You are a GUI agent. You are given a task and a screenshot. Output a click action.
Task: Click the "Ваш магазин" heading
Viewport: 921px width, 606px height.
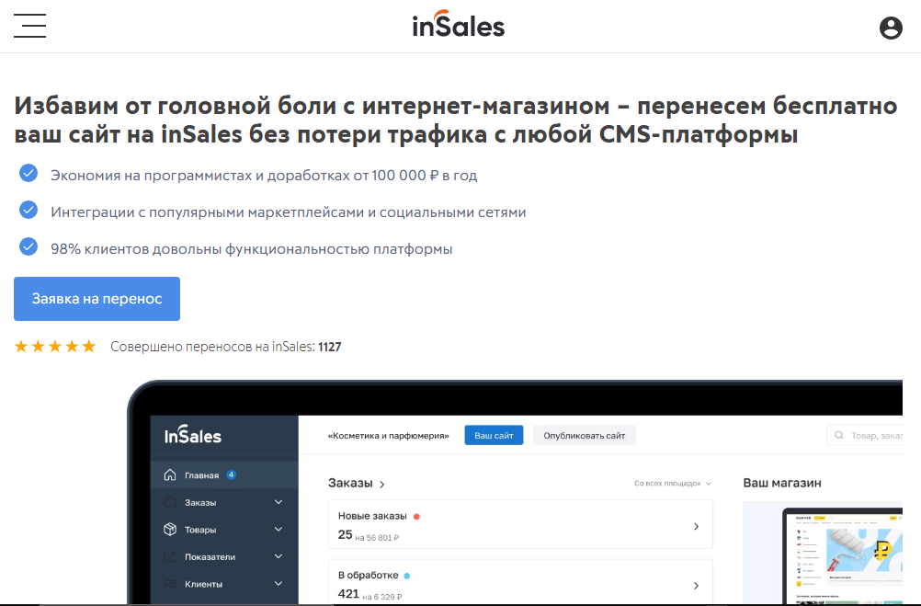(x=782, y=483)
